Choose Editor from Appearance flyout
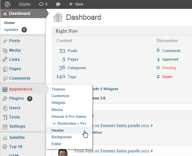The image size is (192, 156). [56, 144]
